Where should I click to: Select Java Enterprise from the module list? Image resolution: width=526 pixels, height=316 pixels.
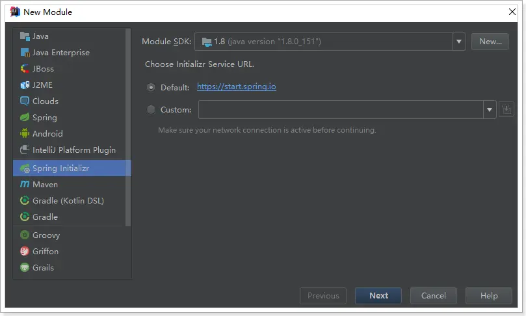tap(60, 53)
